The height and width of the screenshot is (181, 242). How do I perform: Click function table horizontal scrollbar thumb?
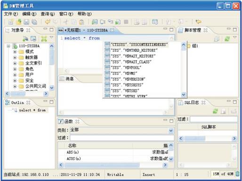[x=102, y=165]
